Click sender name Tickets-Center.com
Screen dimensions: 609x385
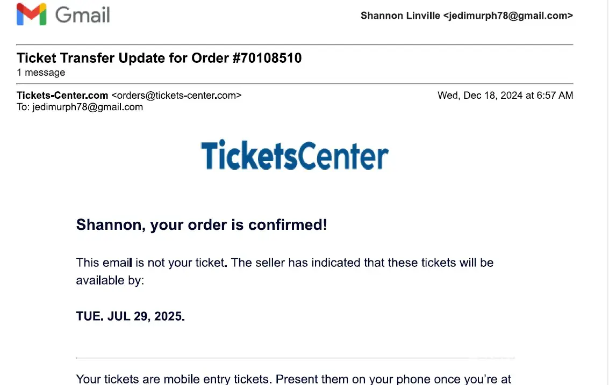coord(62,96)
